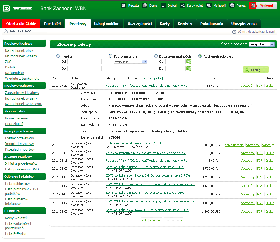Click the Pomoc help icon
Screen dimensions: 280x242
tap(232, 6)
